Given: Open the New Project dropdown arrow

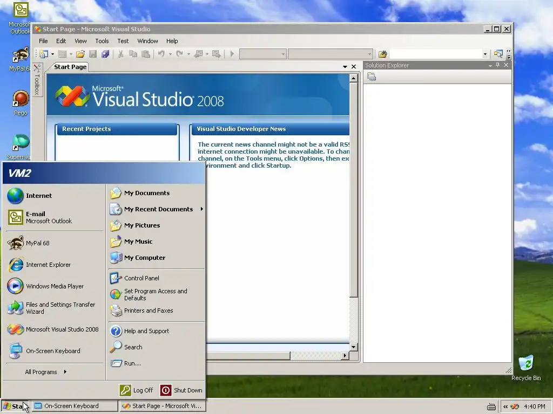Looking at the screenshot, I should (52, 54).
